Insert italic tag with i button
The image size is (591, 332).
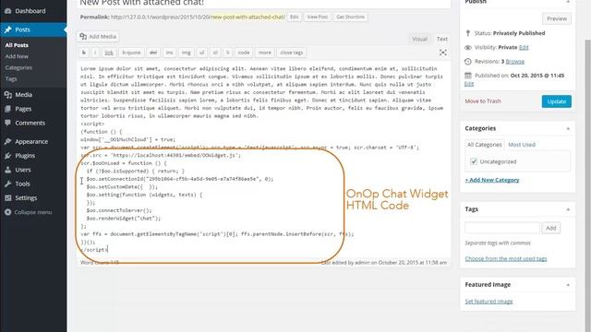pos(95,53)
